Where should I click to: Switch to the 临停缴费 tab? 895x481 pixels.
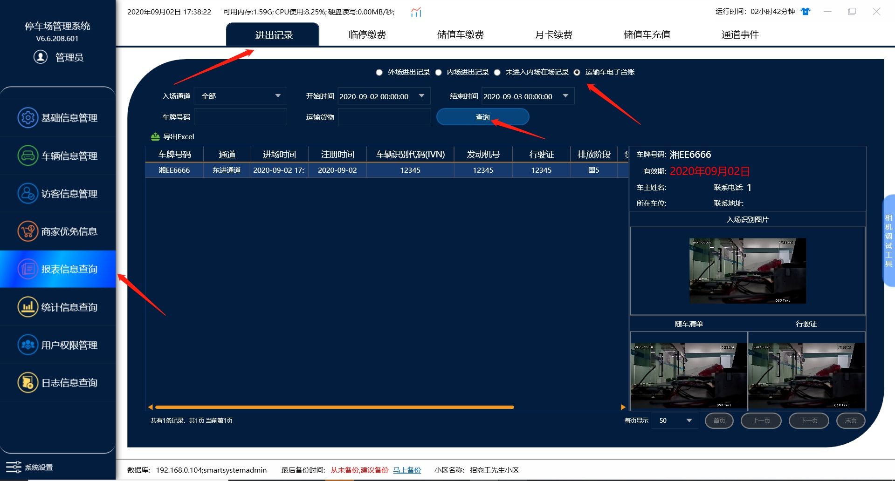pyautogui.click(x=367, y=34)
